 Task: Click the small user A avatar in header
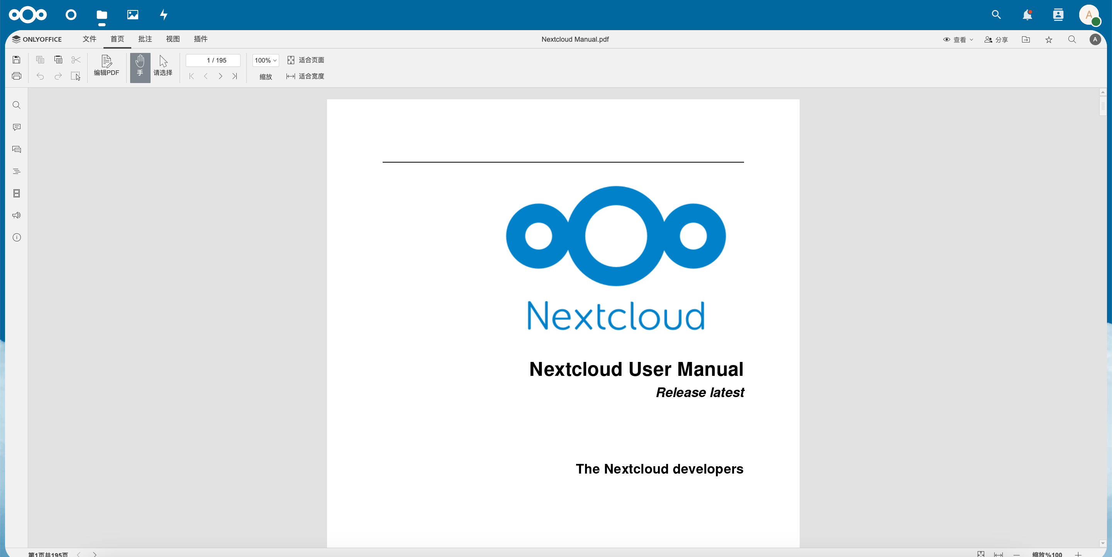coord(1095,39)
